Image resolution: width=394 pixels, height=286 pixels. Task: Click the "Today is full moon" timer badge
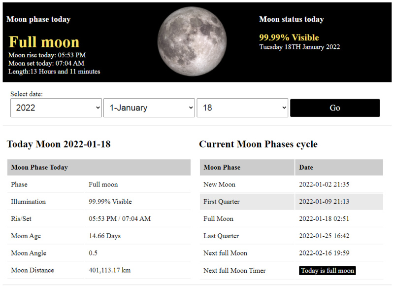(327, 270)
